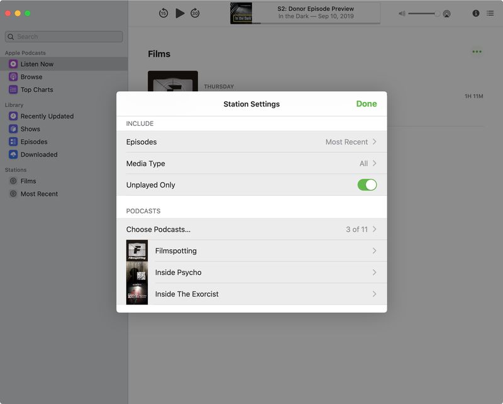Open Shows in the library
This screenshot has height=404, width=503.
pos(64,129)
